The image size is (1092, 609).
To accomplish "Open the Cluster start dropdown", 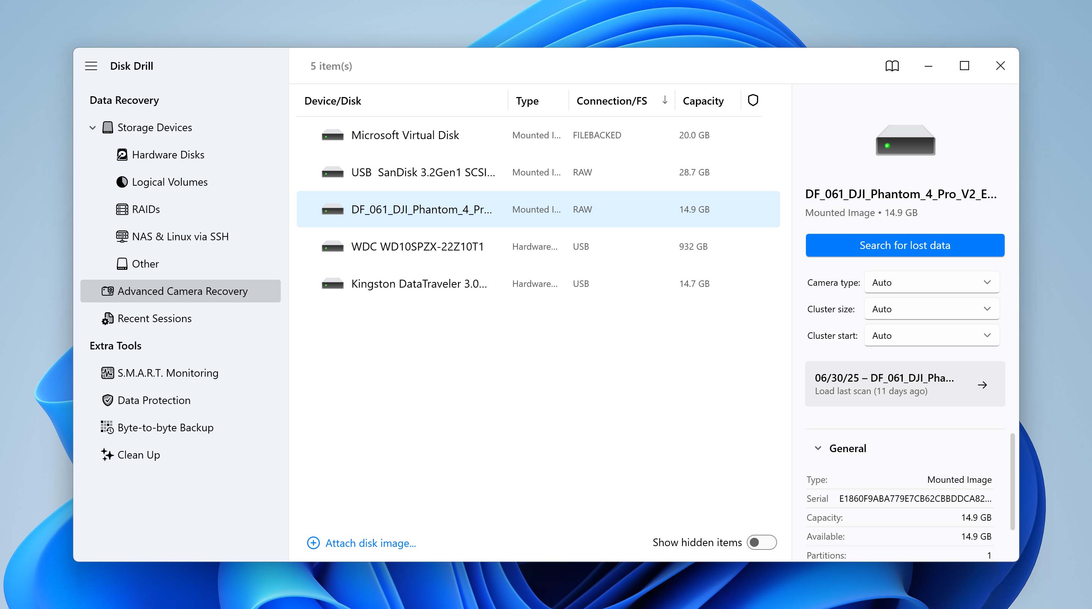I will coord(932,335).
